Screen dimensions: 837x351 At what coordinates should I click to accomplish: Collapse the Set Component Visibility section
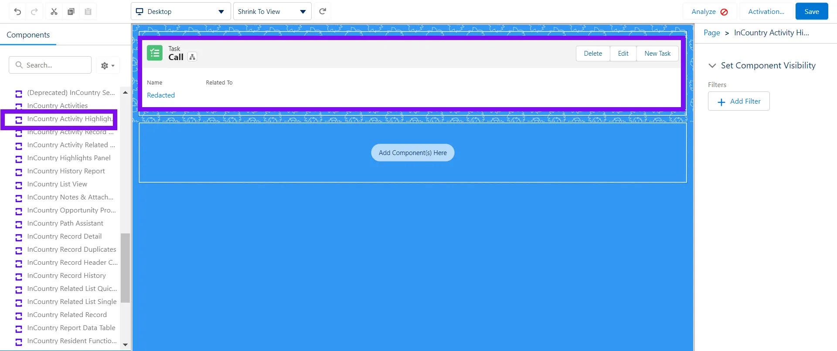[712, 66]
